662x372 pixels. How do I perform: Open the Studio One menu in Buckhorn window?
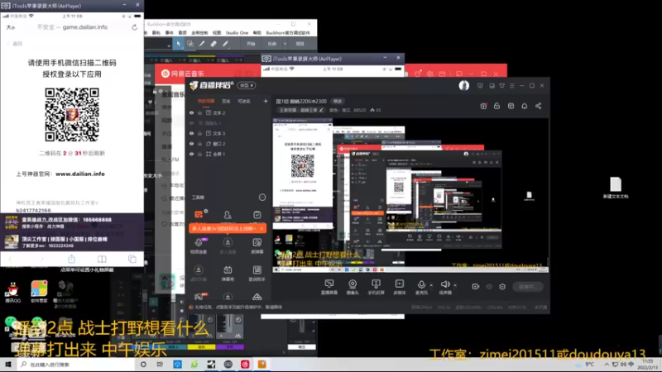237,33
